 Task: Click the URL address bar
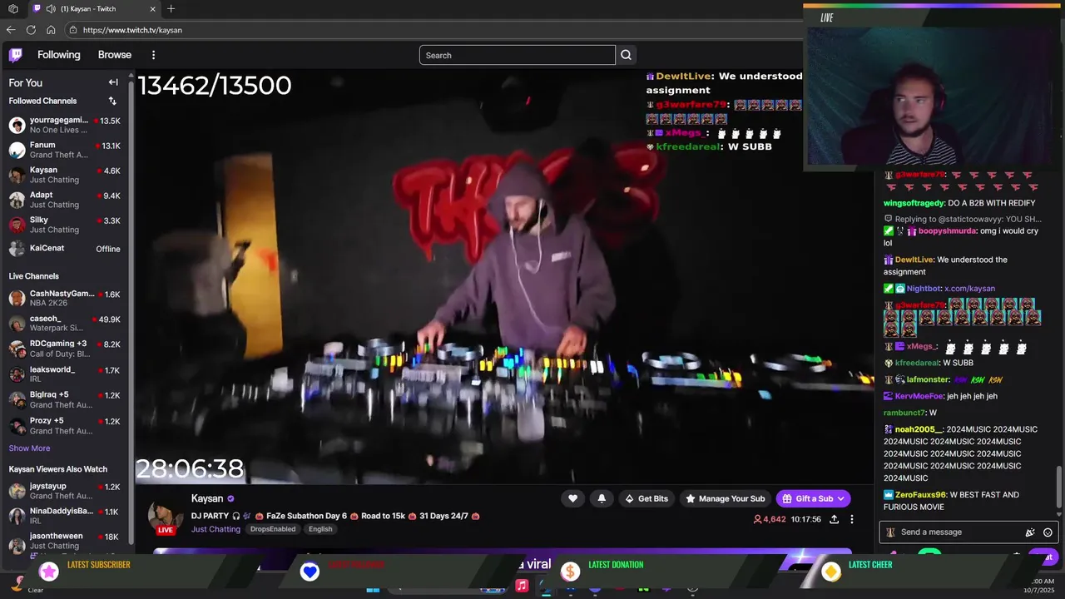tap(433, 30)
